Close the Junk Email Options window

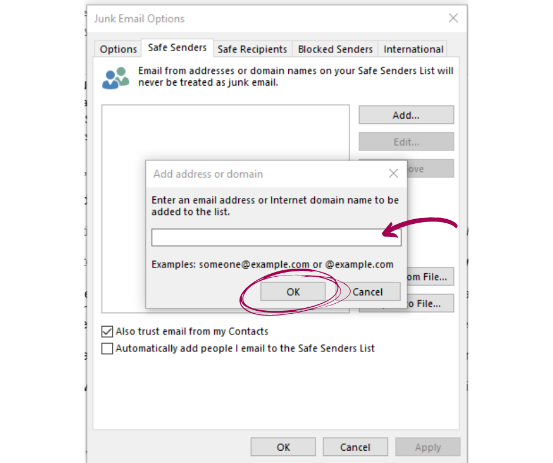(453, 18)
